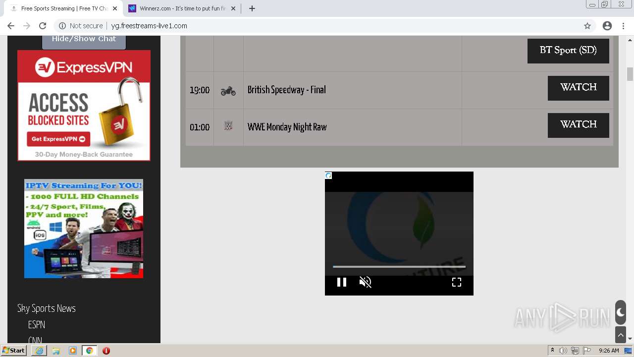The image size is (634, 357).
Task: Click the clock showing 9:26 AM
Action: [609, 351]
